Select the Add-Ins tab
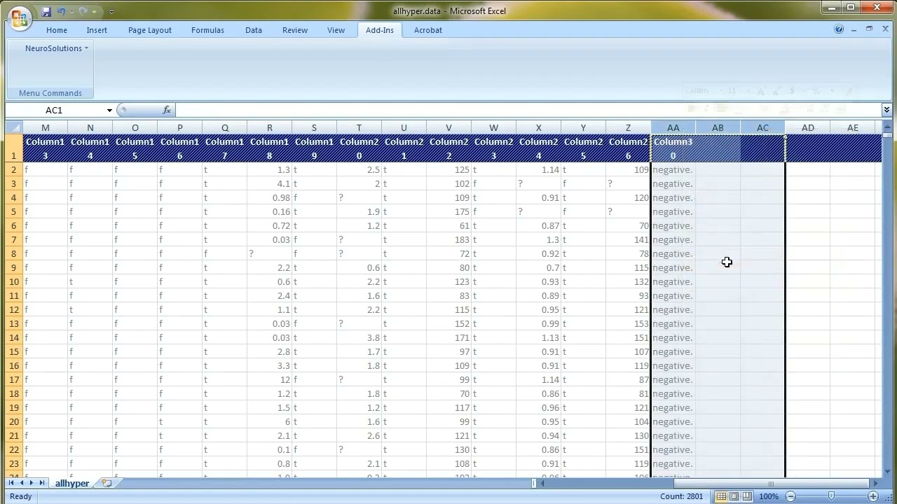 380,30
